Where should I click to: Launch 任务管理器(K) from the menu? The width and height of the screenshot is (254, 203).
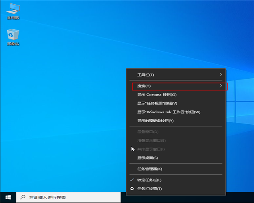(x=149, y=169)
